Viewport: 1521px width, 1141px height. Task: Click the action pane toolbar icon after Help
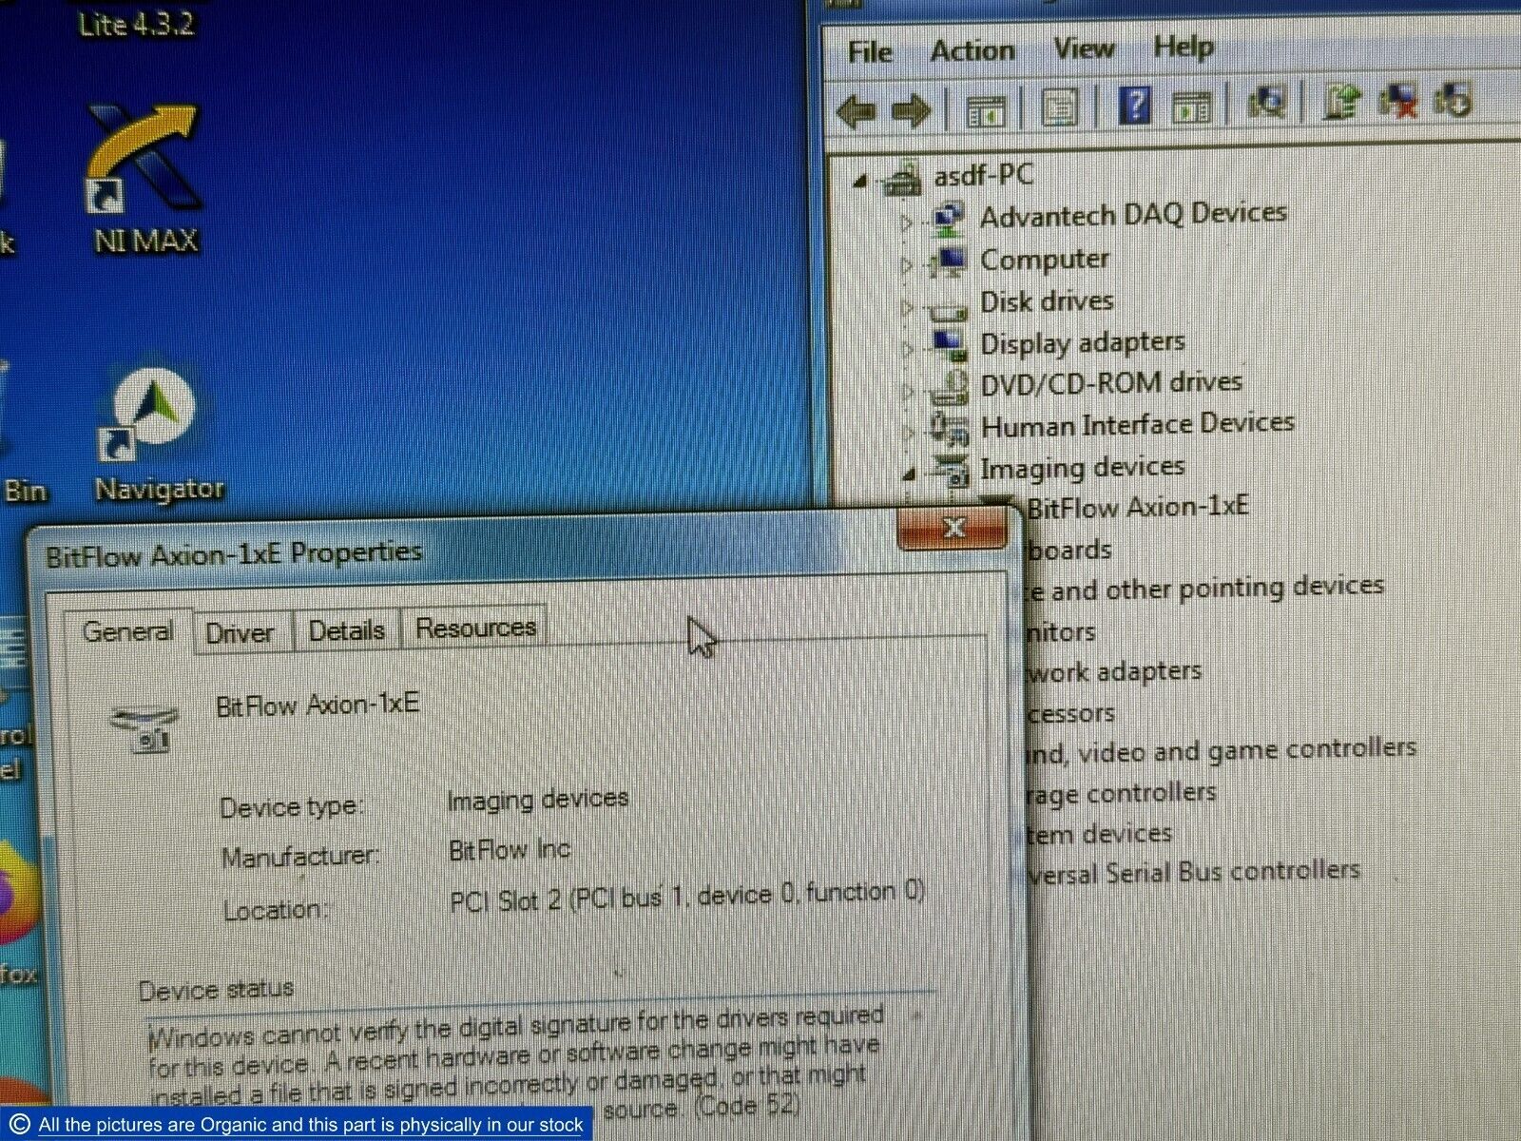click(1191, 106)
